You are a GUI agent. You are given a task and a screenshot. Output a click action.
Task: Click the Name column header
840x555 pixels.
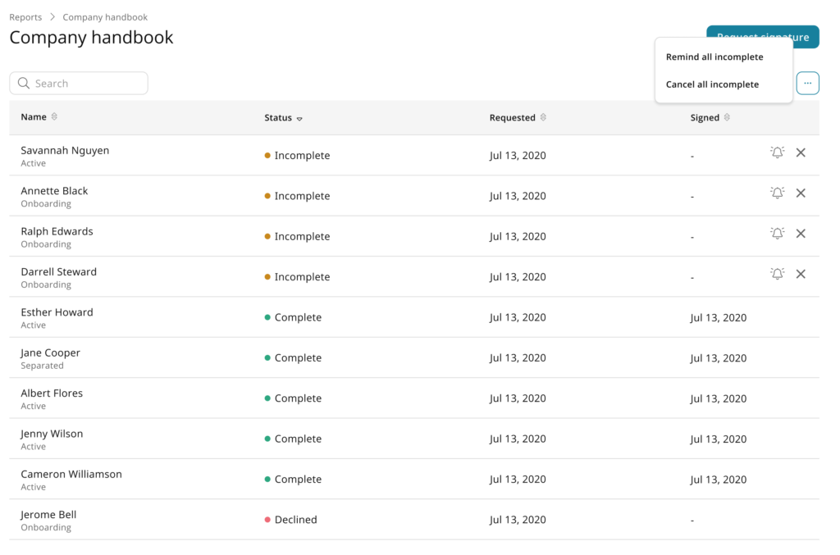click(33, 116)
